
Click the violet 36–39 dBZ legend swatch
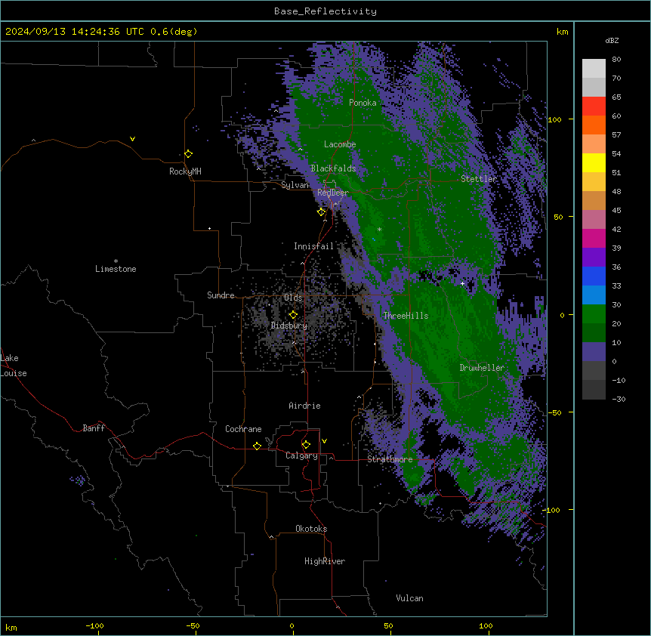(594, 258)
